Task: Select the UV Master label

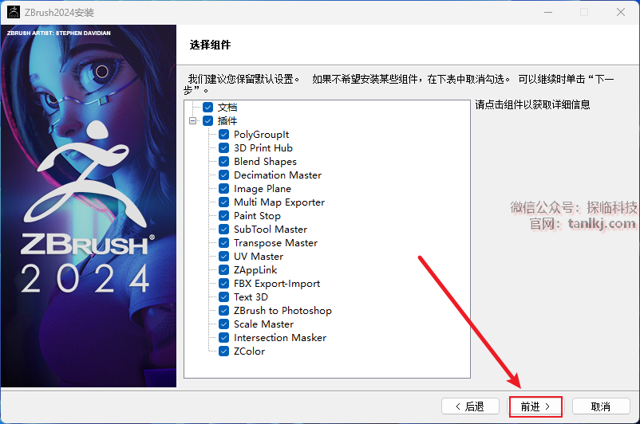Action: click(x=259, y=257)
